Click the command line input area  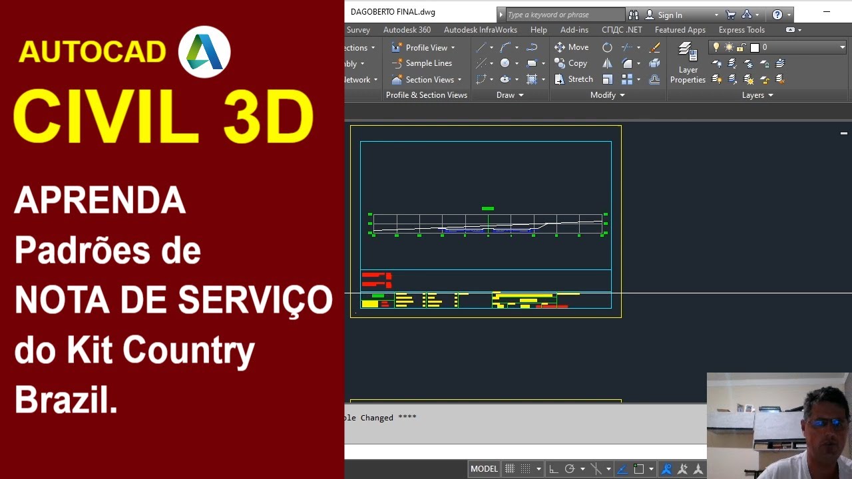tap(526, 452)
